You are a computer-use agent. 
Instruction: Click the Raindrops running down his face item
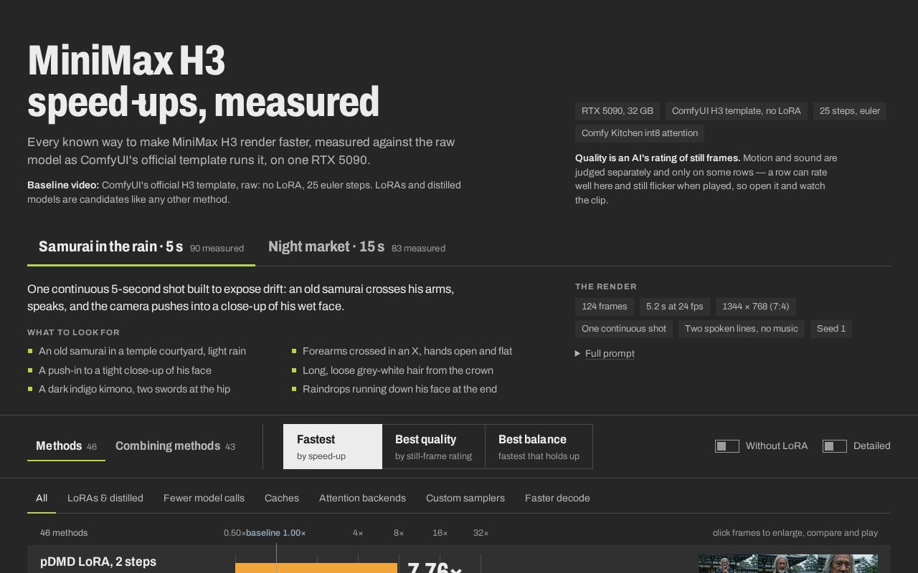399,389
